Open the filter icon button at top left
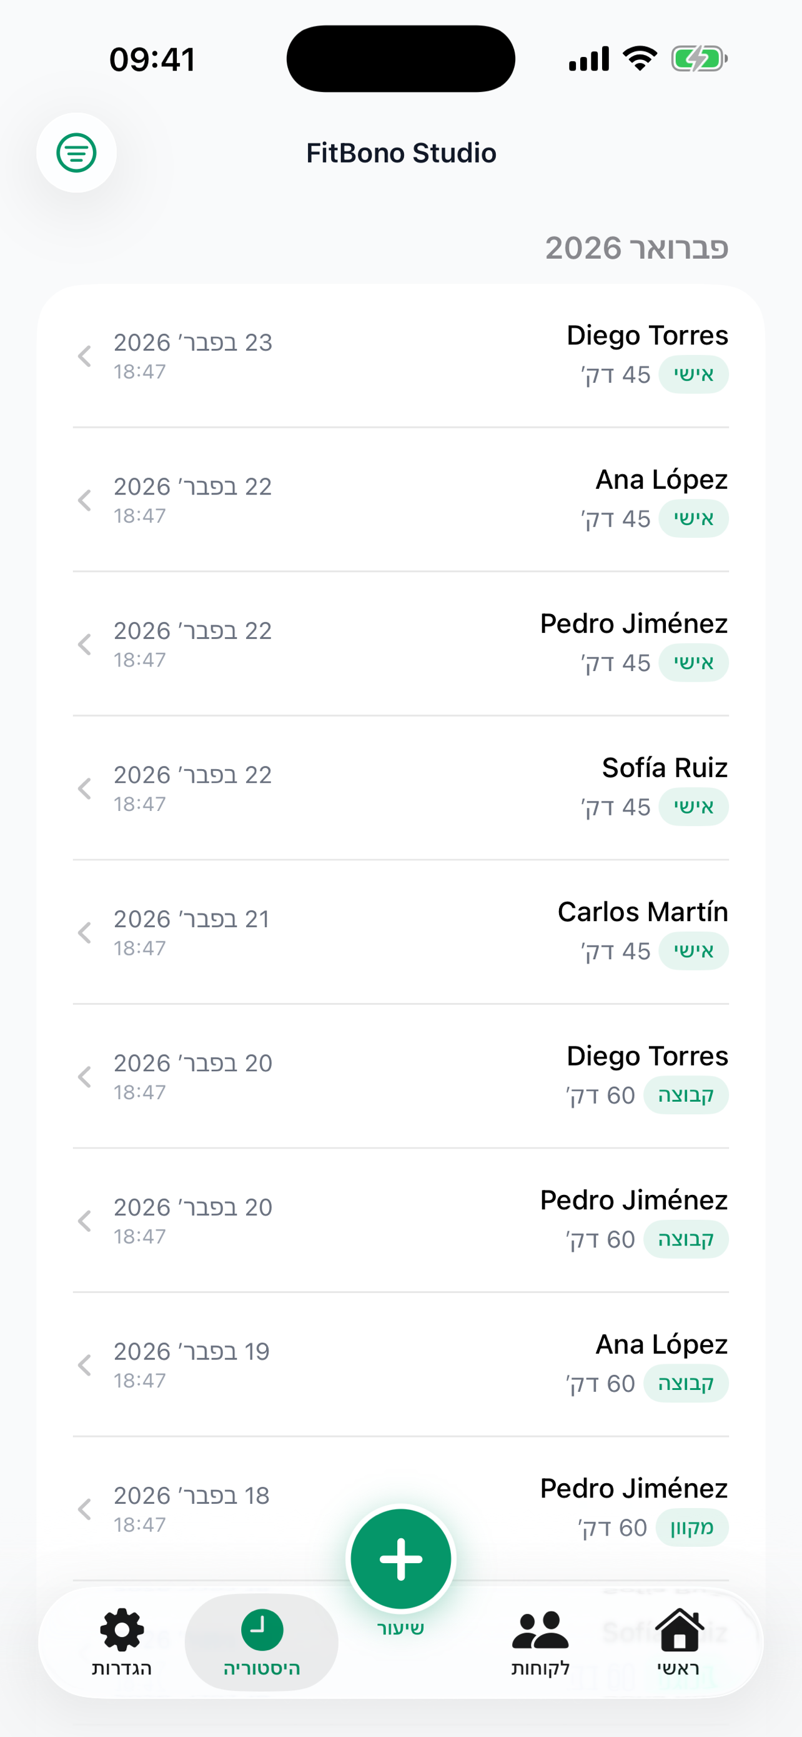 76,153
